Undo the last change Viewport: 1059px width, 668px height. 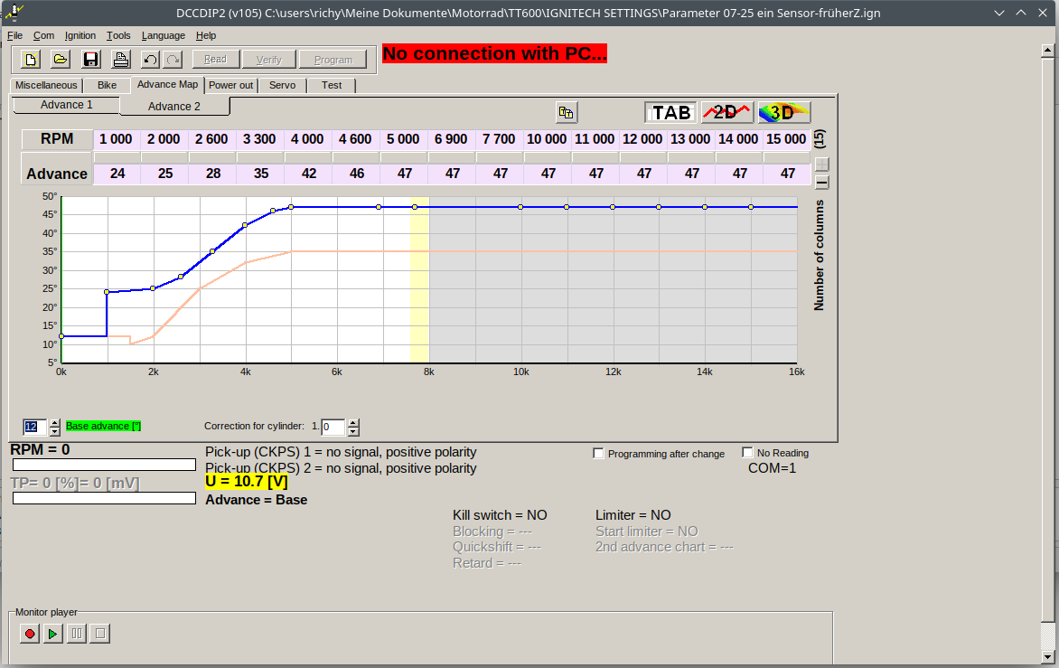click(x=150, y=60)
